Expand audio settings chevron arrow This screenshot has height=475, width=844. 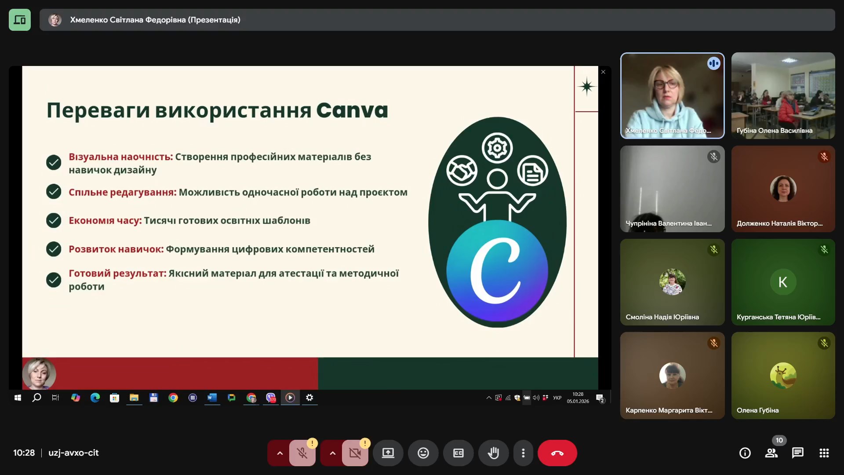[x=280, y=453]
